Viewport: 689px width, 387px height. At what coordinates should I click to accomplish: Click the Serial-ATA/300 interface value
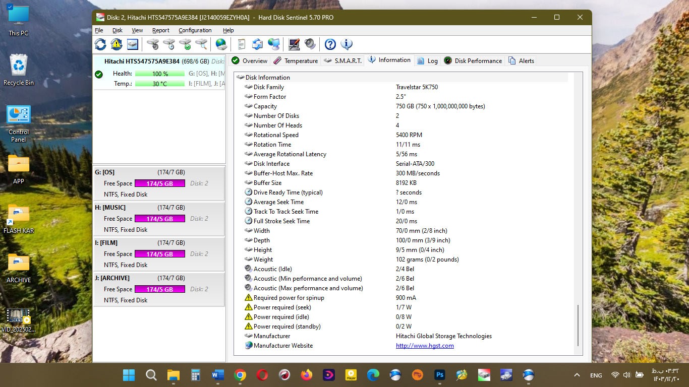pyautogui.click(x=415, y=164)
